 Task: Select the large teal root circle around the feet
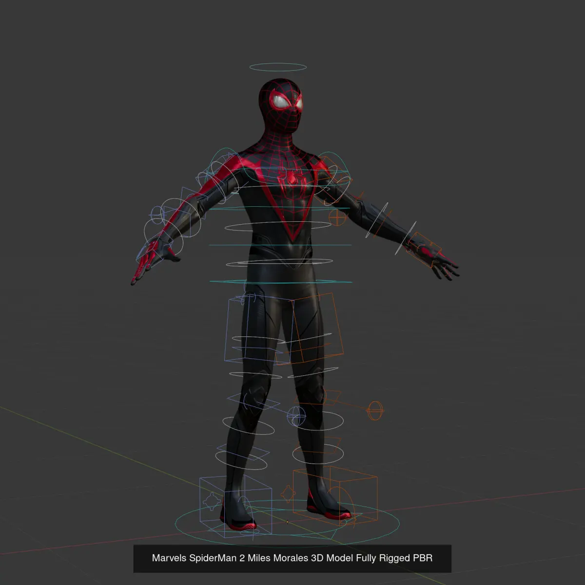coord(287,523)
